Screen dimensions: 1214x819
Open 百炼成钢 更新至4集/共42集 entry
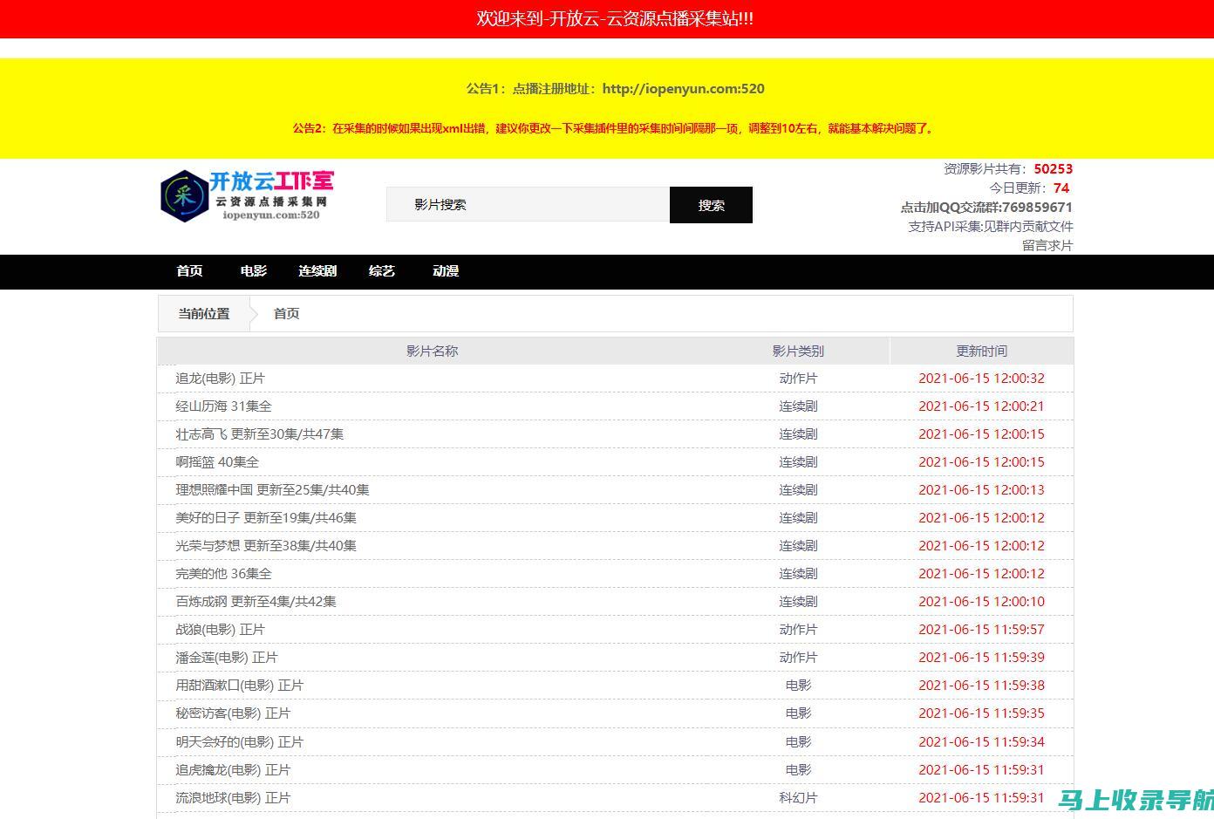coord(256,601)
